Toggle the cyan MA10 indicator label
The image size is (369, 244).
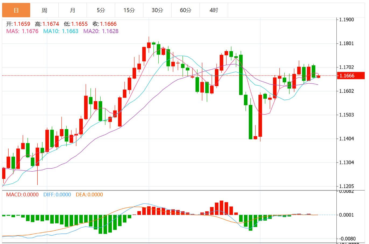point(59,31)
